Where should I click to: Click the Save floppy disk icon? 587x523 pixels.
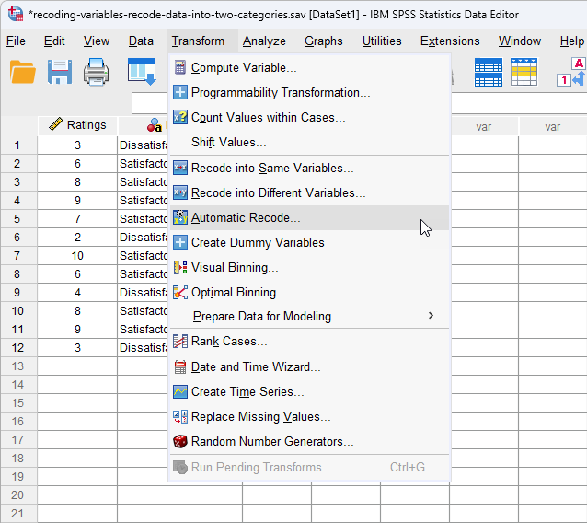(x=60, y=72)
